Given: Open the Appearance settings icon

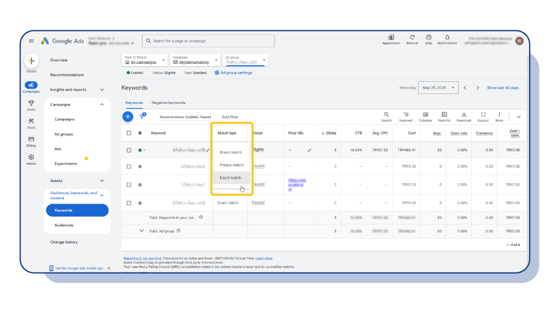Looking at the screenshot, I should 391,38.
